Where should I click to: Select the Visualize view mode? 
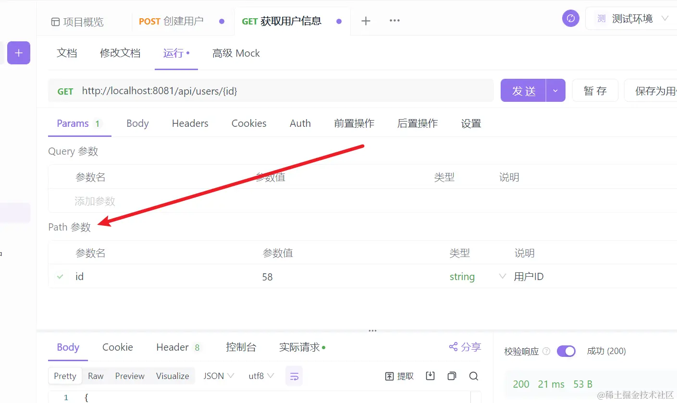pyautogui.click(x=172, y=376)
